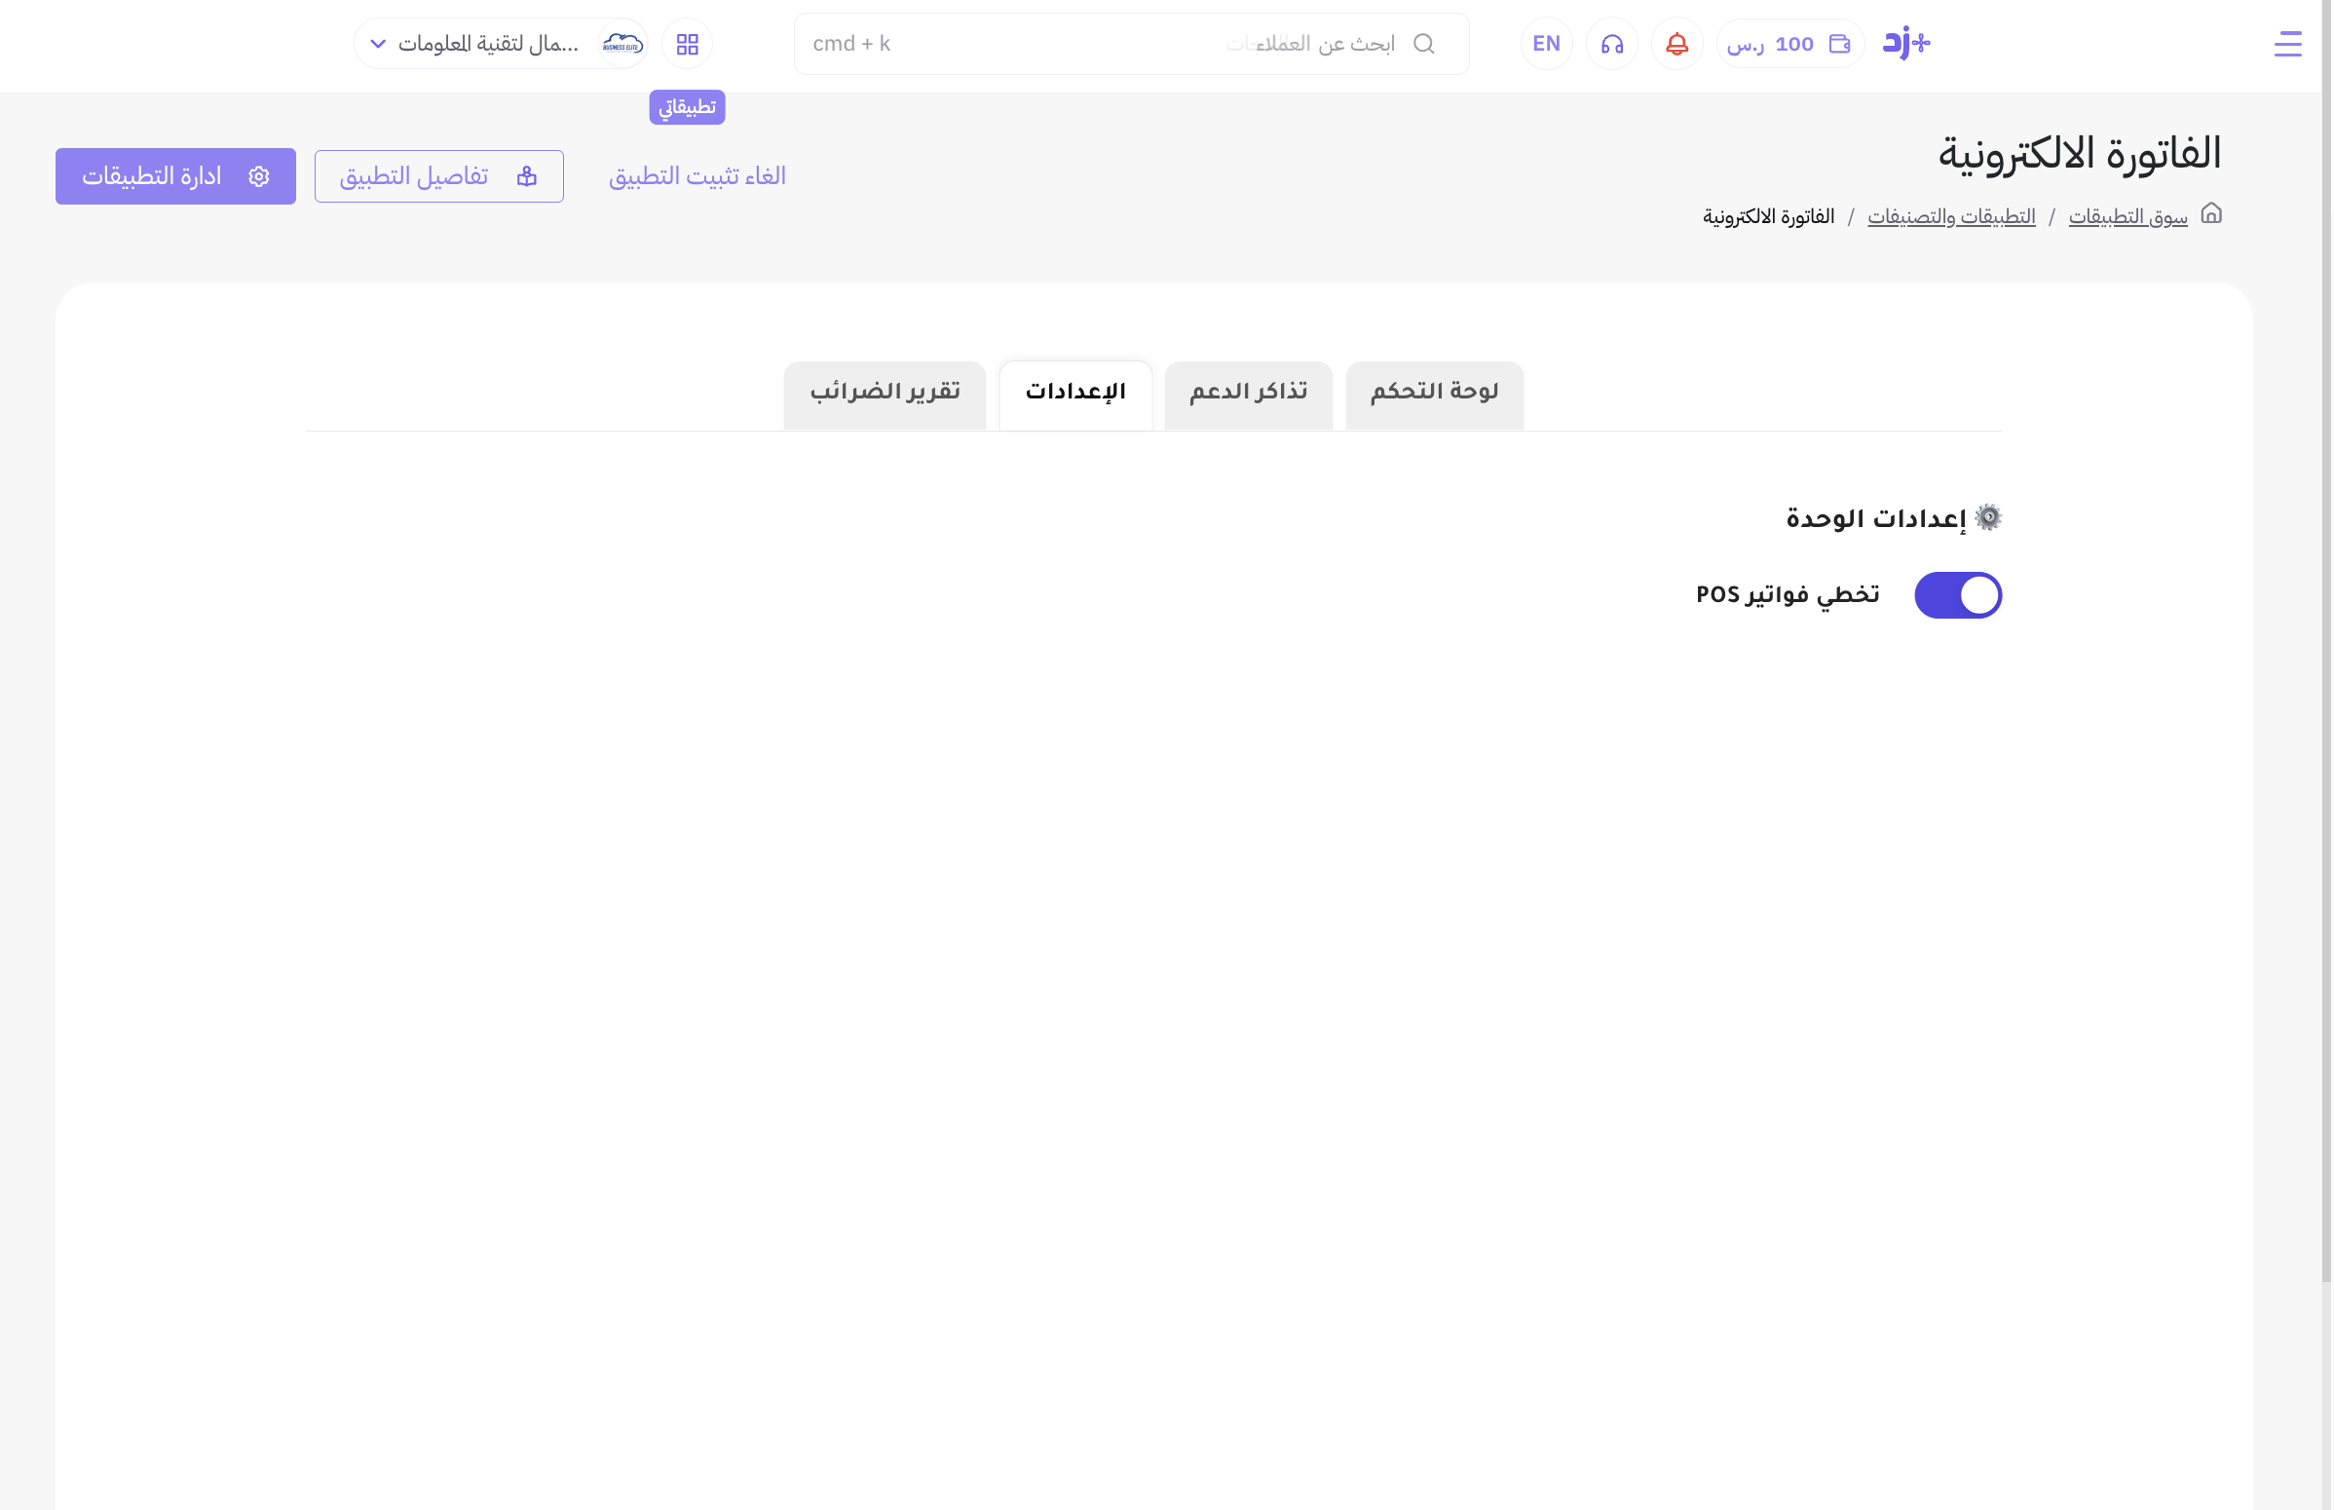Click the headset support icon
Viewport: 2334px width, 1510px height.
point(1611,44)
